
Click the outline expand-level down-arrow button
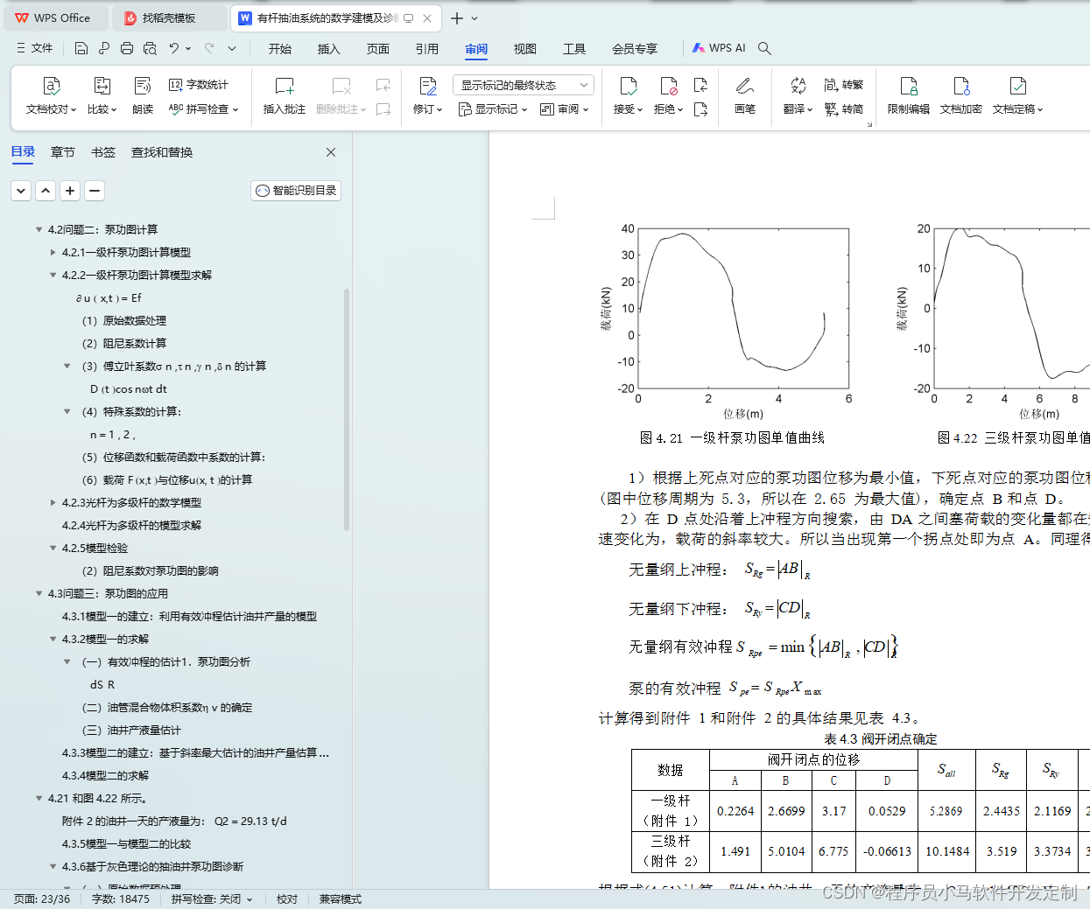(21, 191)
